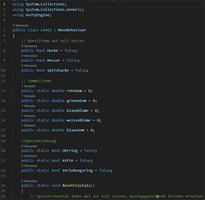Click the comment "// Sammelitems"
The image size is (205, 200).
point(36,81)
